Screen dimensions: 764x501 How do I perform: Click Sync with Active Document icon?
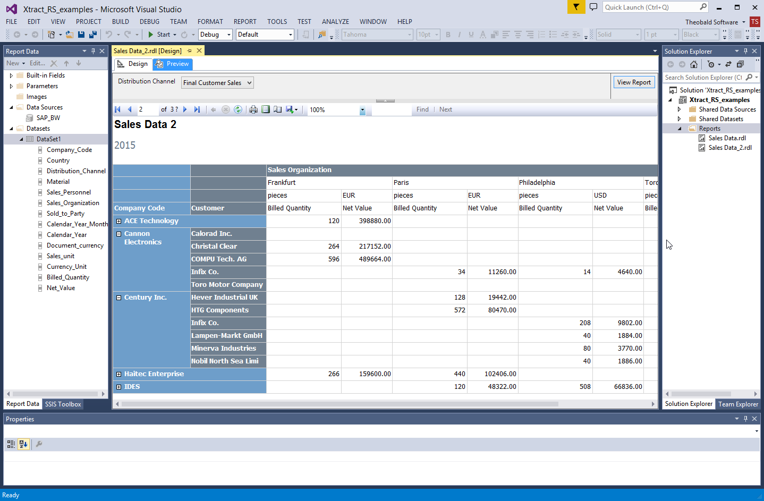[728, 64]
